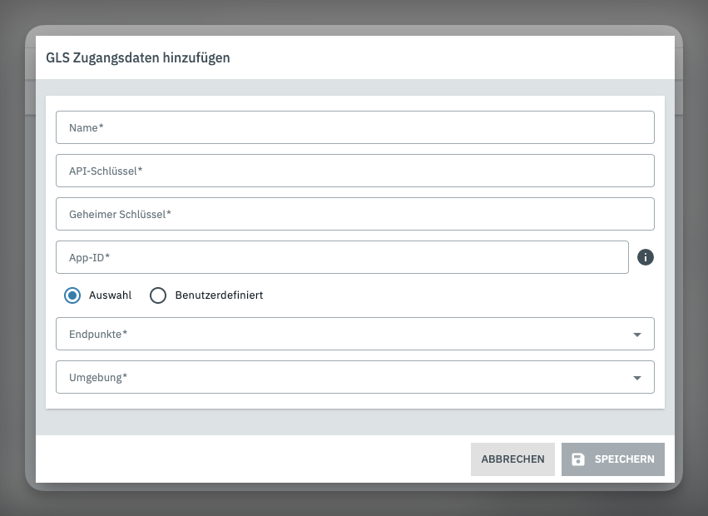Click the dimmed backdrop outside the dialog
Image resolution: width=708 pixels, height=516 pixels.
[354, 504]
